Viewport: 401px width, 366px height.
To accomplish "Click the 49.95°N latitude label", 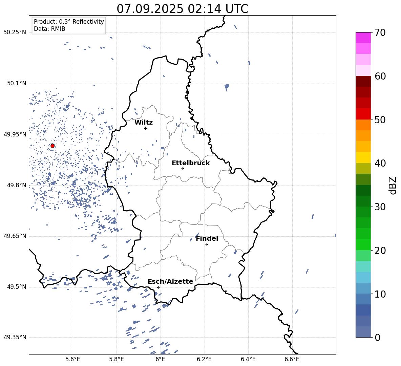I will point(15,135).
